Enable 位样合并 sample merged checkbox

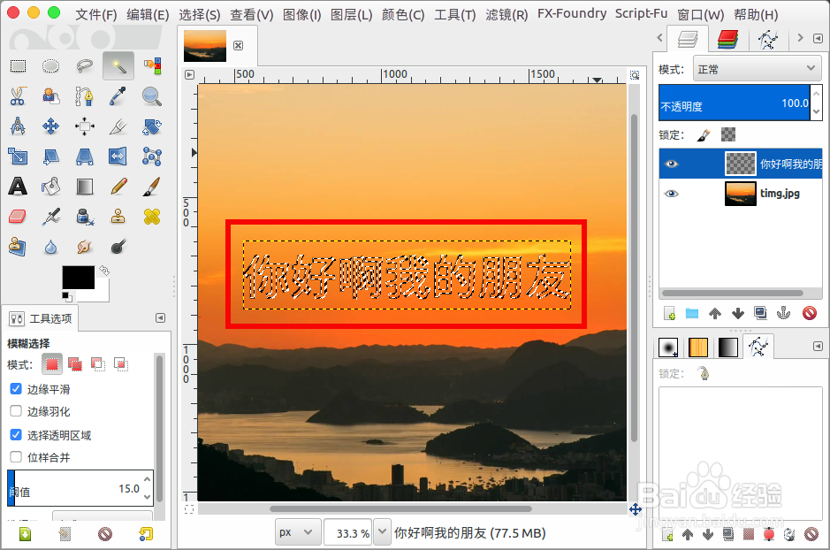[x=16, y=457]
